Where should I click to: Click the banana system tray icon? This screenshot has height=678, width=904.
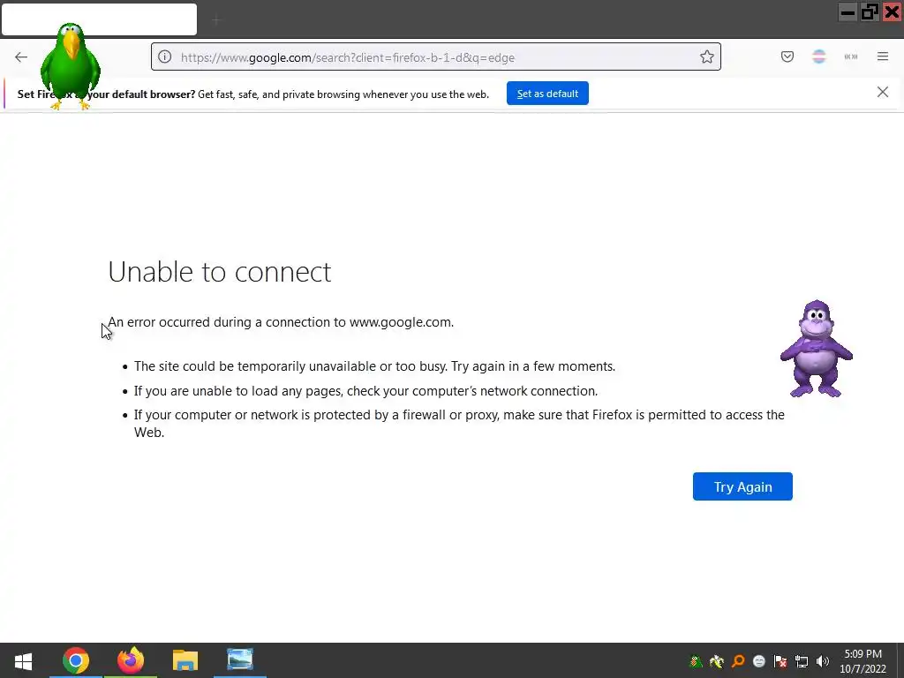[717, 661]
